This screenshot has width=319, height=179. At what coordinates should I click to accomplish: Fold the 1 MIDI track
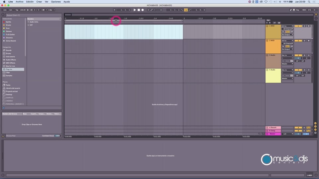[267, 26]
